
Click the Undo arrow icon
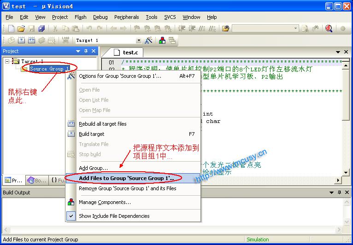tap(89, 29)
